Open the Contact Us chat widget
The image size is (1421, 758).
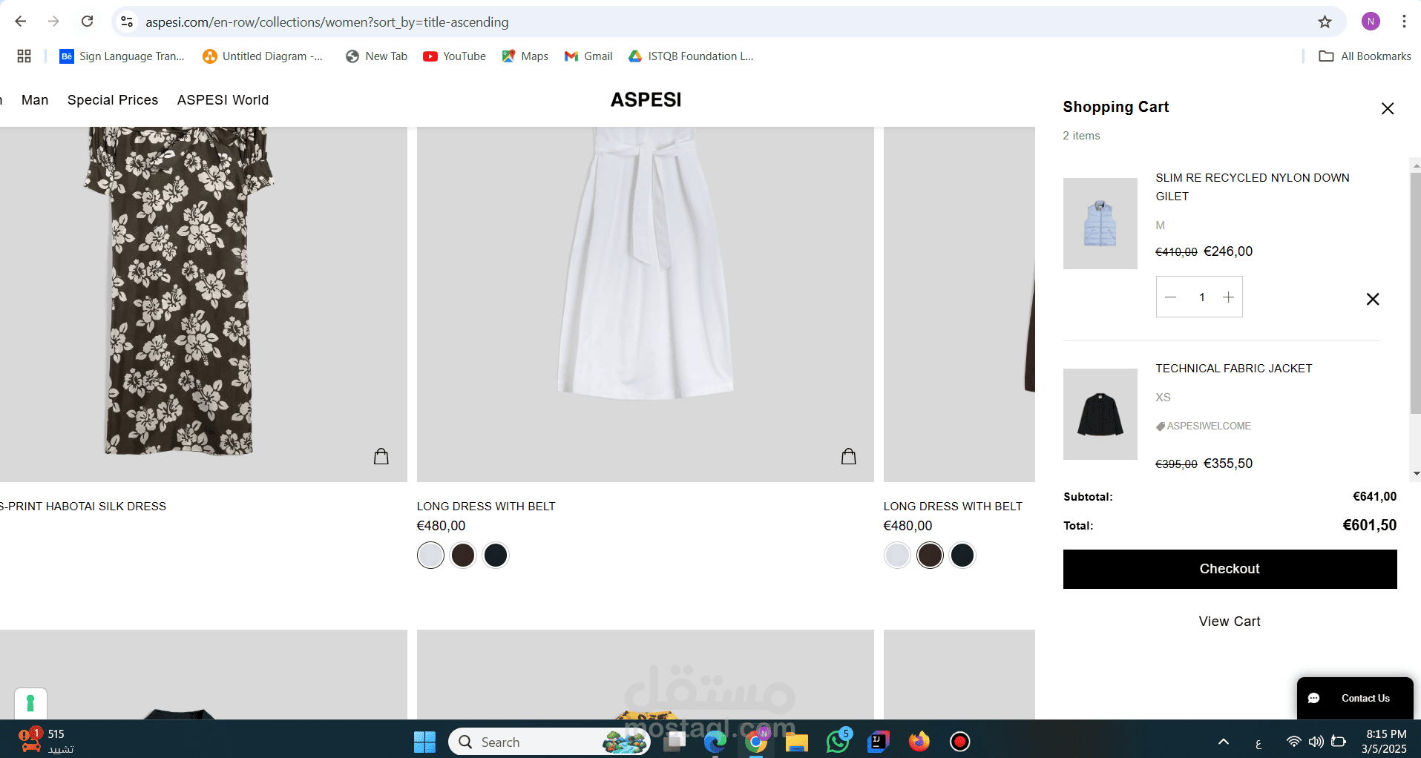pyautogui.click(x=1354, y=698)
